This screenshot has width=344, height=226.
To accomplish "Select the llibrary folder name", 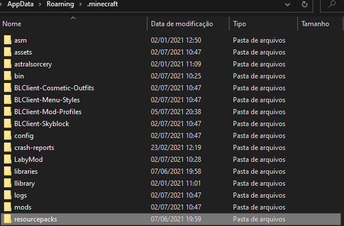I will point(24,183).
